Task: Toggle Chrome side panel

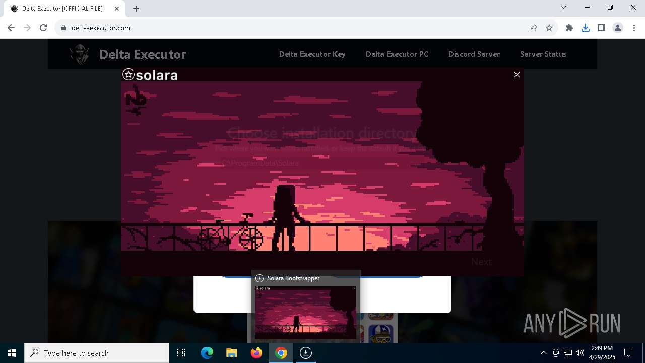Action: tap(602, 28)
